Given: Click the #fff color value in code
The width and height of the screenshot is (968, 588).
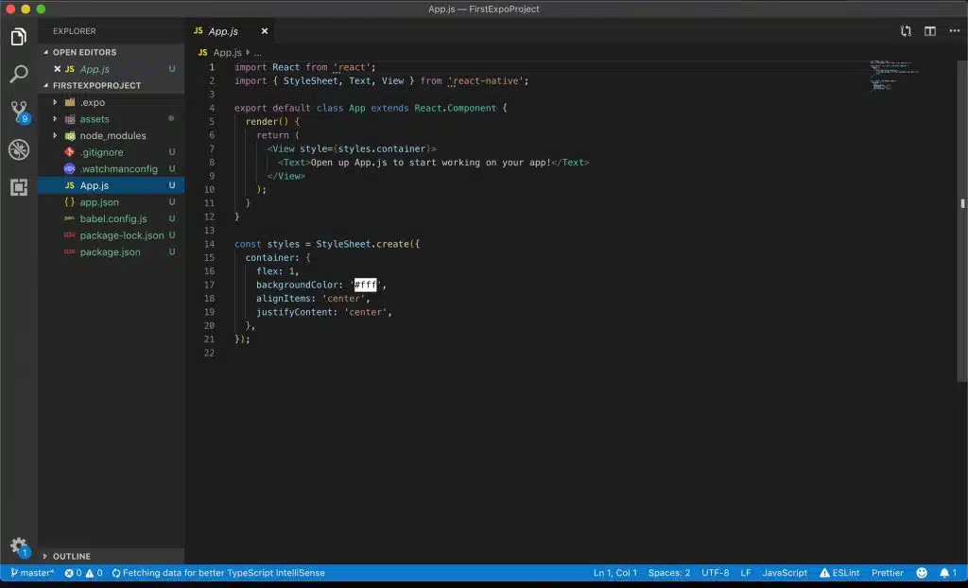Looking at the screenshot, I should point(365,285).
